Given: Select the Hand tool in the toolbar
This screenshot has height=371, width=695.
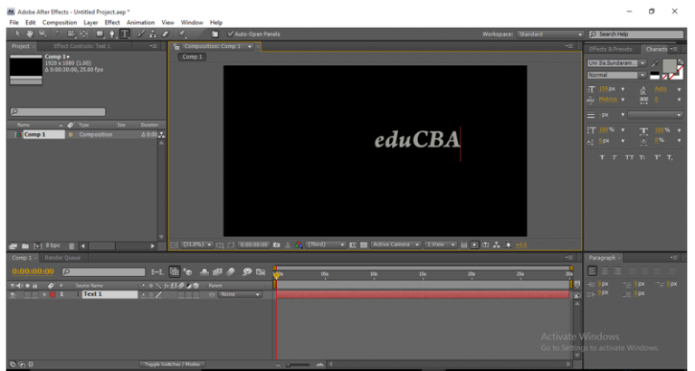Looking at the screenshot, I should (30, 33).
